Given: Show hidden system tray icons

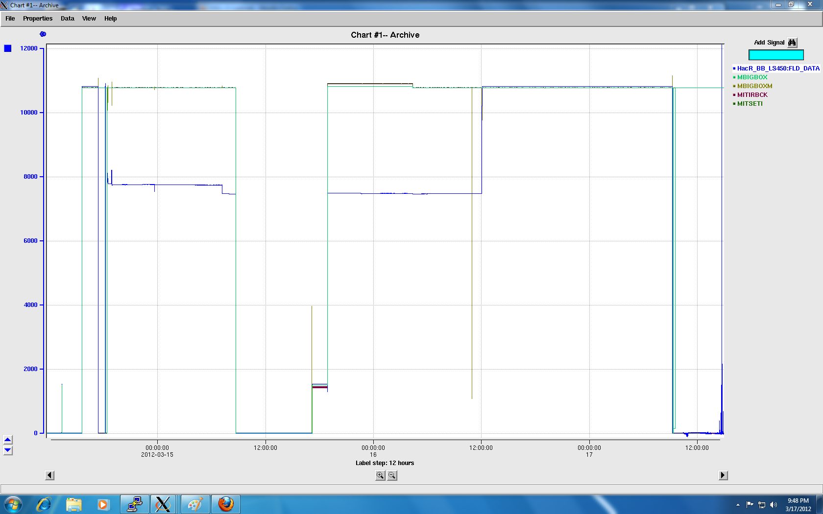Looking at the screenshot, I should pyautogui.click(x=738, y=505).
